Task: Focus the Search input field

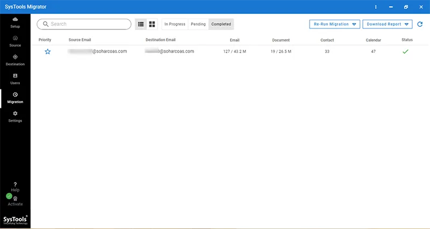Action: point(84,24)
